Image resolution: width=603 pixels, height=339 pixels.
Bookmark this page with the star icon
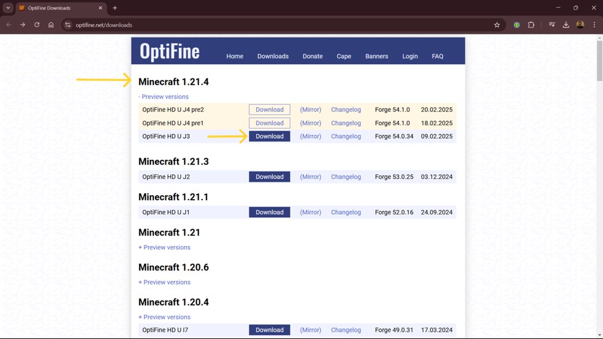[497, 25]
